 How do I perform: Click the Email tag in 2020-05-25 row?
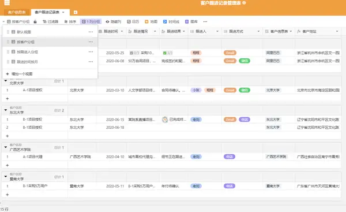[x=230, y=53]
